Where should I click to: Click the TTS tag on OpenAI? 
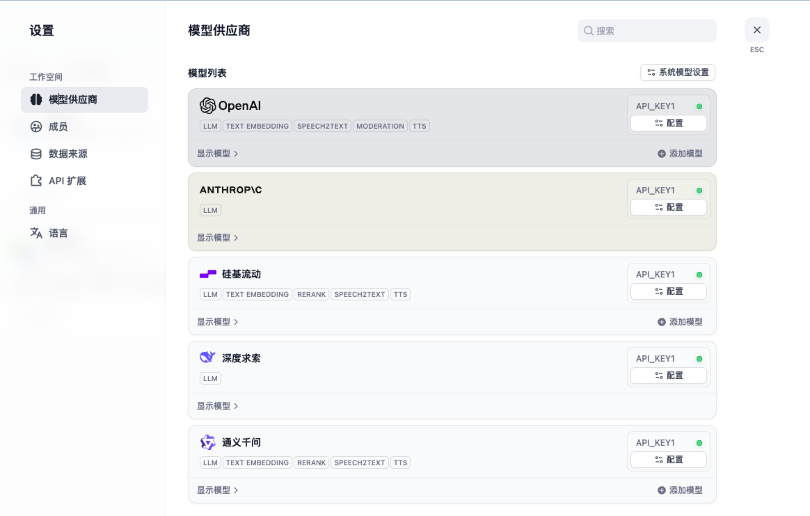click(420, 126)
